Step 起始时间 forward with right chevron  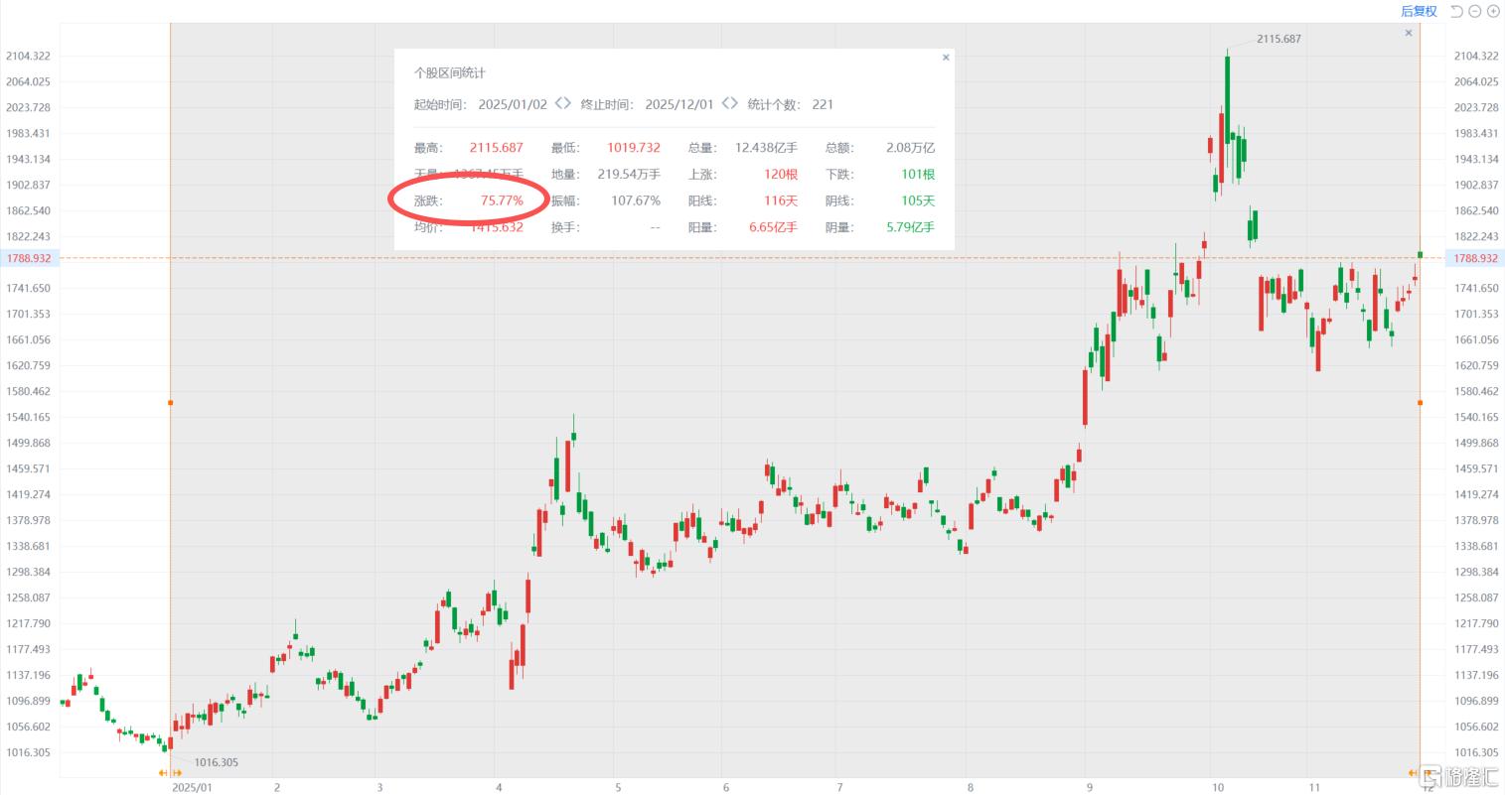pos(567,103)
